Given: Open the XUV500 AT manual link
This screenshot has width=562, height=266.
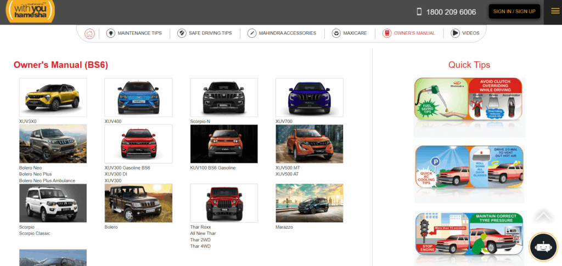Looking at the screenshot, I should point(288,174).
